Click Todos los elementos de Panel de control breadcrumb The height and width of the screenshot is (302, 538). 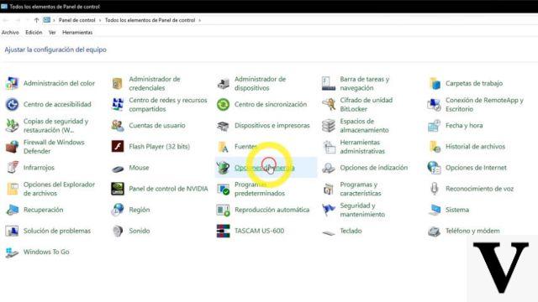click(150, 20)
